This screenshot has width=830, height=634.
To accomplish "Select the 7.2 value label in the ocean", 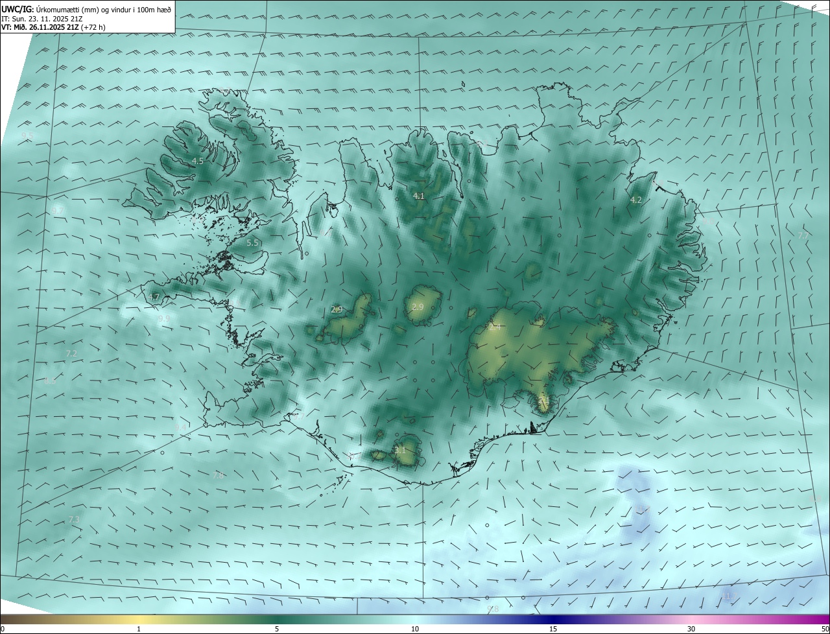I will pos(71,353).
